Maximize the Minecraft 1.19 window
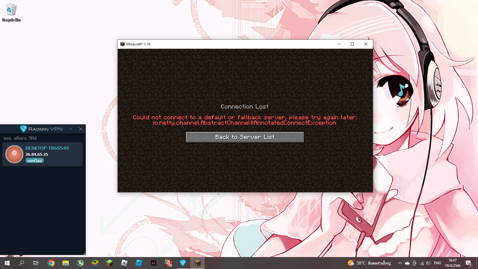 [x=352, y=44]
